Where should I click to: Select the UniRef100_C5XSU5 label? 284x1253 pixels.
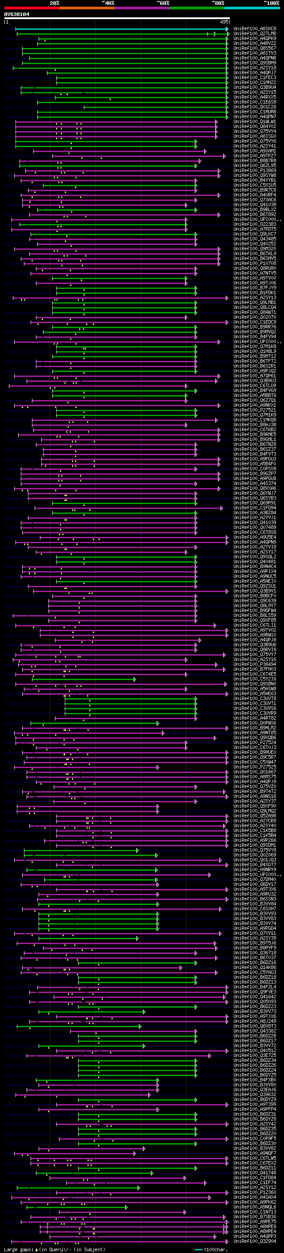point(255,185)
